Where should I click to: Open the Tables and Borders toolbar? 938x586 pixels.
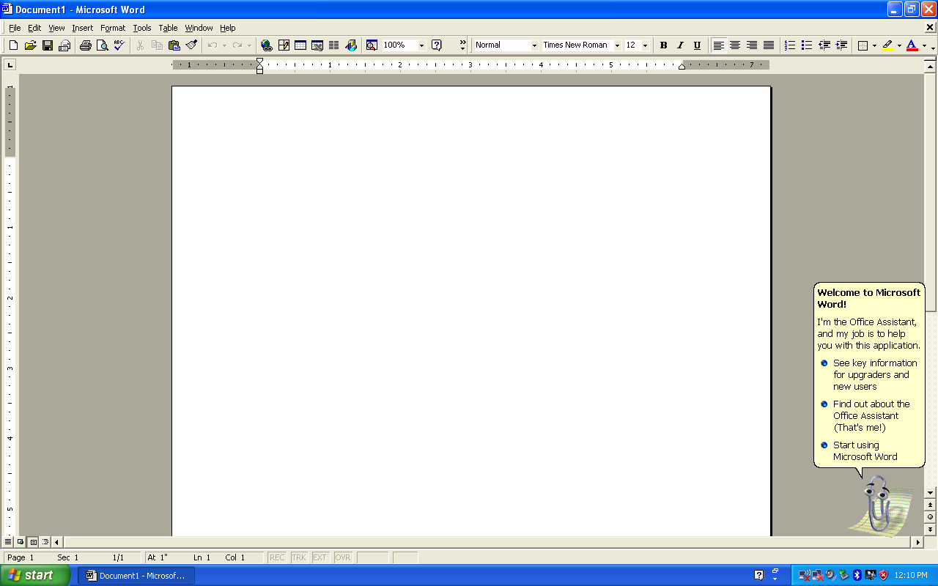click(284, 45)
